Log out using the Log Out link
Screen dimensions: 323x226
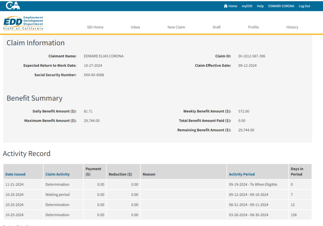(x=304, y=6)
